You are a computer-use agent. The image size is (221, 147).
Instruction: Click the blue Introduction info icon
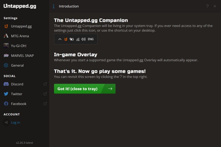[x=54, y=6]
